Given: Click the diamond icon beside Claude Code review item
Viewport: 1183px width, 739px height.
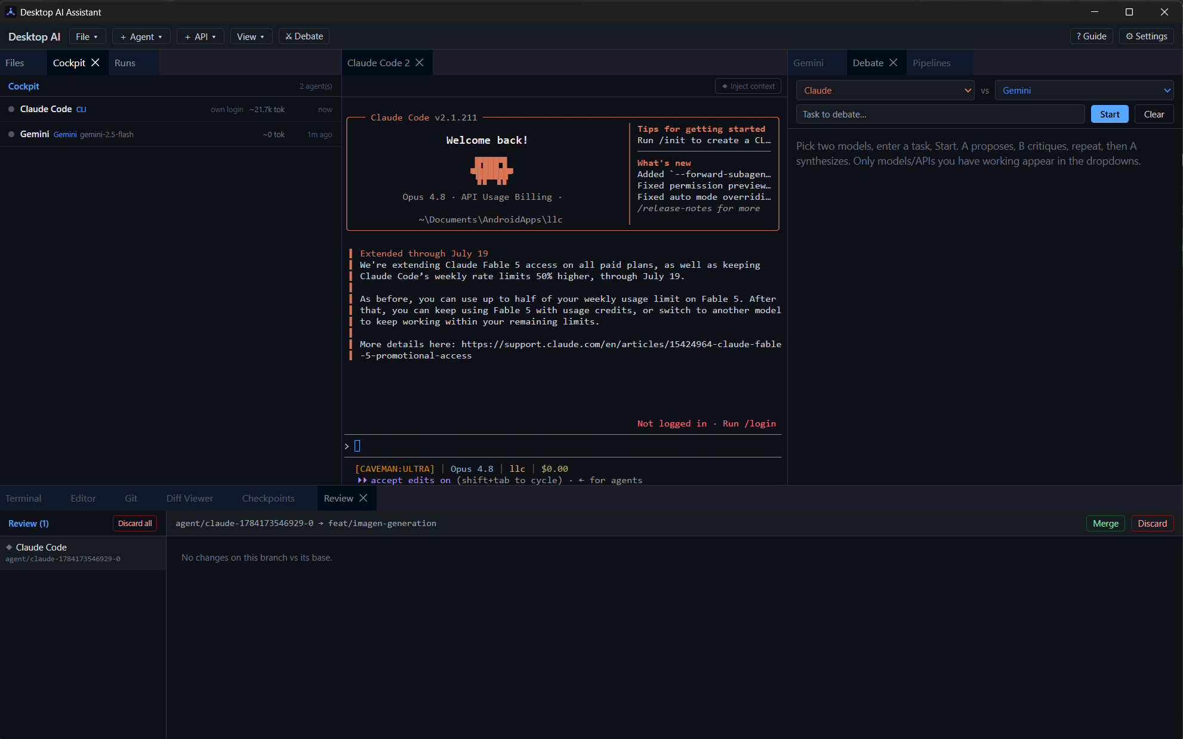Looking at the screenshot, I should click(9, 547).
